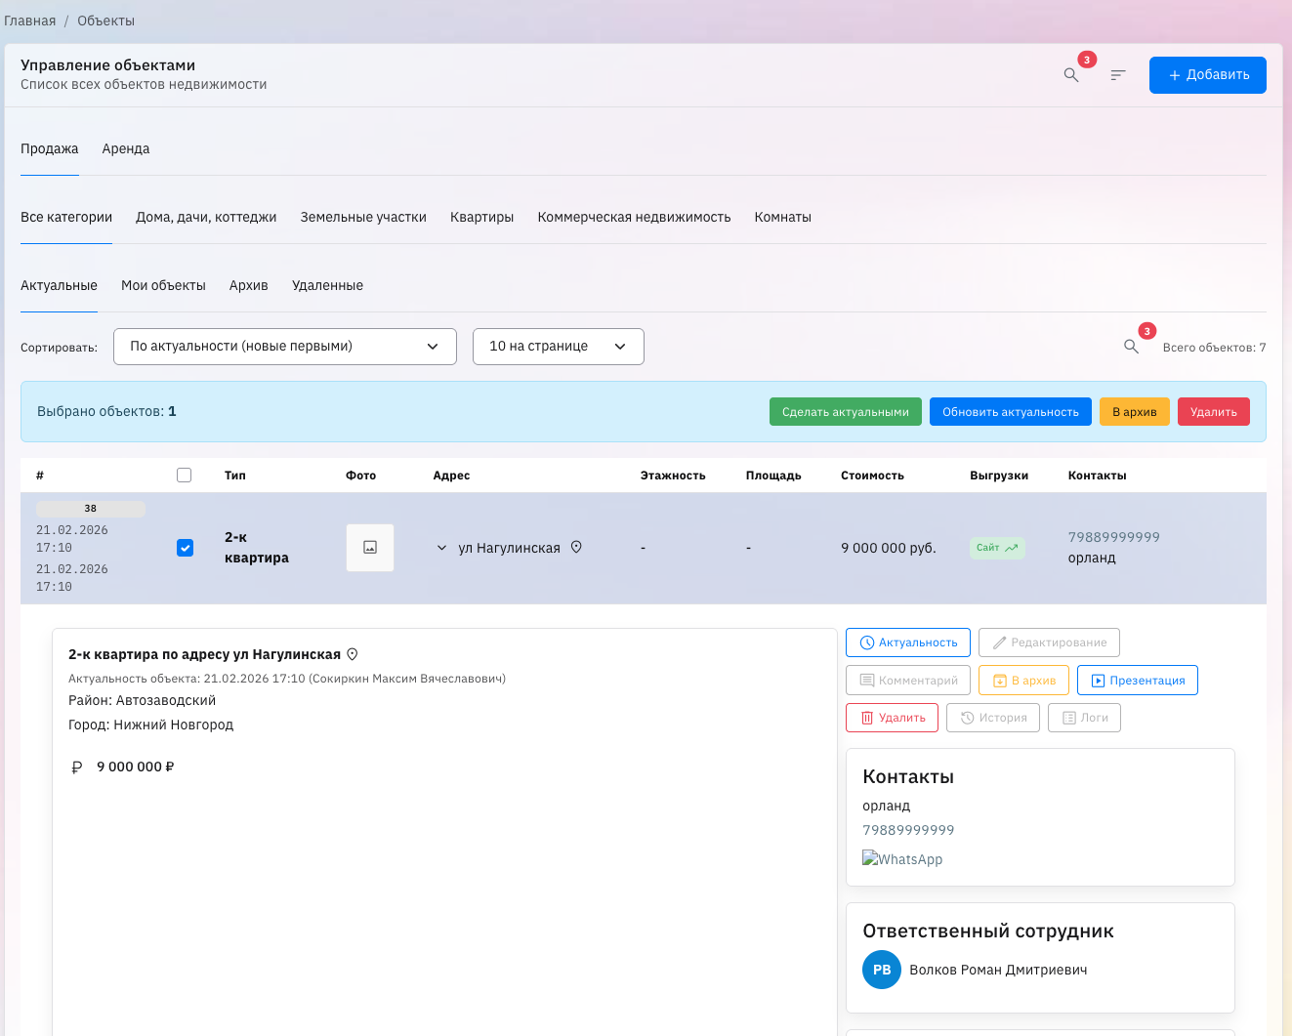The image size is (1292, 1036).
Task: Open the По актуальности sorting dropdown
Action: pos(284,347)
